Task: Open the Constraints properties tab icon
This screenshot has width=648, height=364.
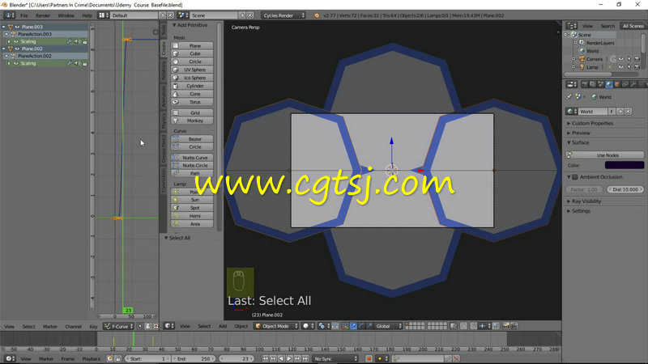Action: [x=625, y=84]
